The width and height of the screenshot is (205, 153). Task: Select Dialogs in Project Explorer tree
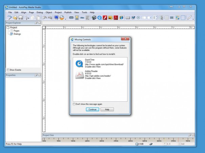tap(17, 34)
